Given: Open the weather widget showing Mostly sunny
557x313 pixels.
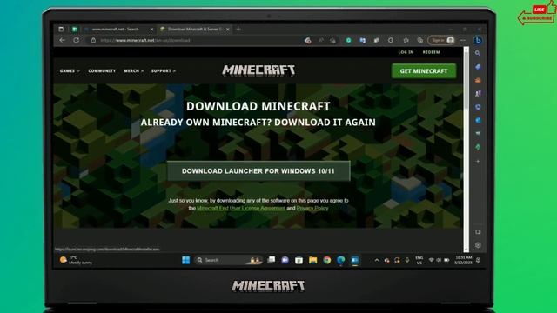Looking at the screenshot, I should point(76,260).
